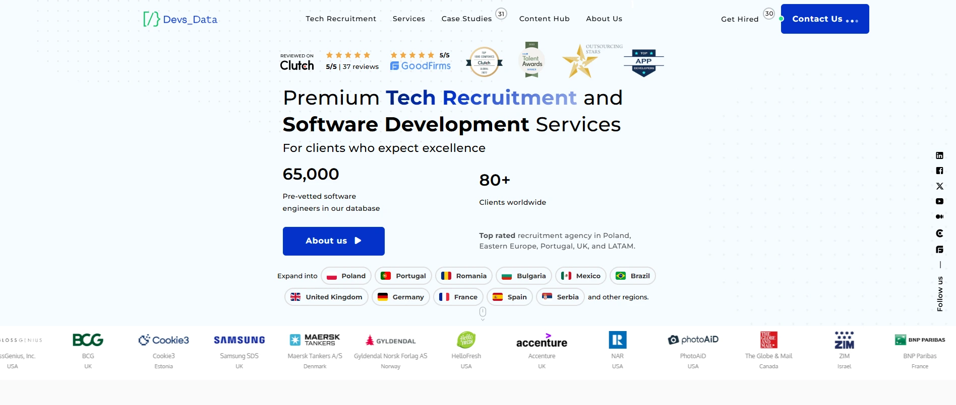Open the YouTube social icon
Viewport: 956px width, 405px height.
click(x=940, y=201)
